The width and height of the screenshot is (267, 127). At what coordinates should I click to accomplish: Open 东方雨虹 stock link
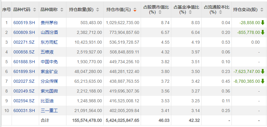point(49,42)
